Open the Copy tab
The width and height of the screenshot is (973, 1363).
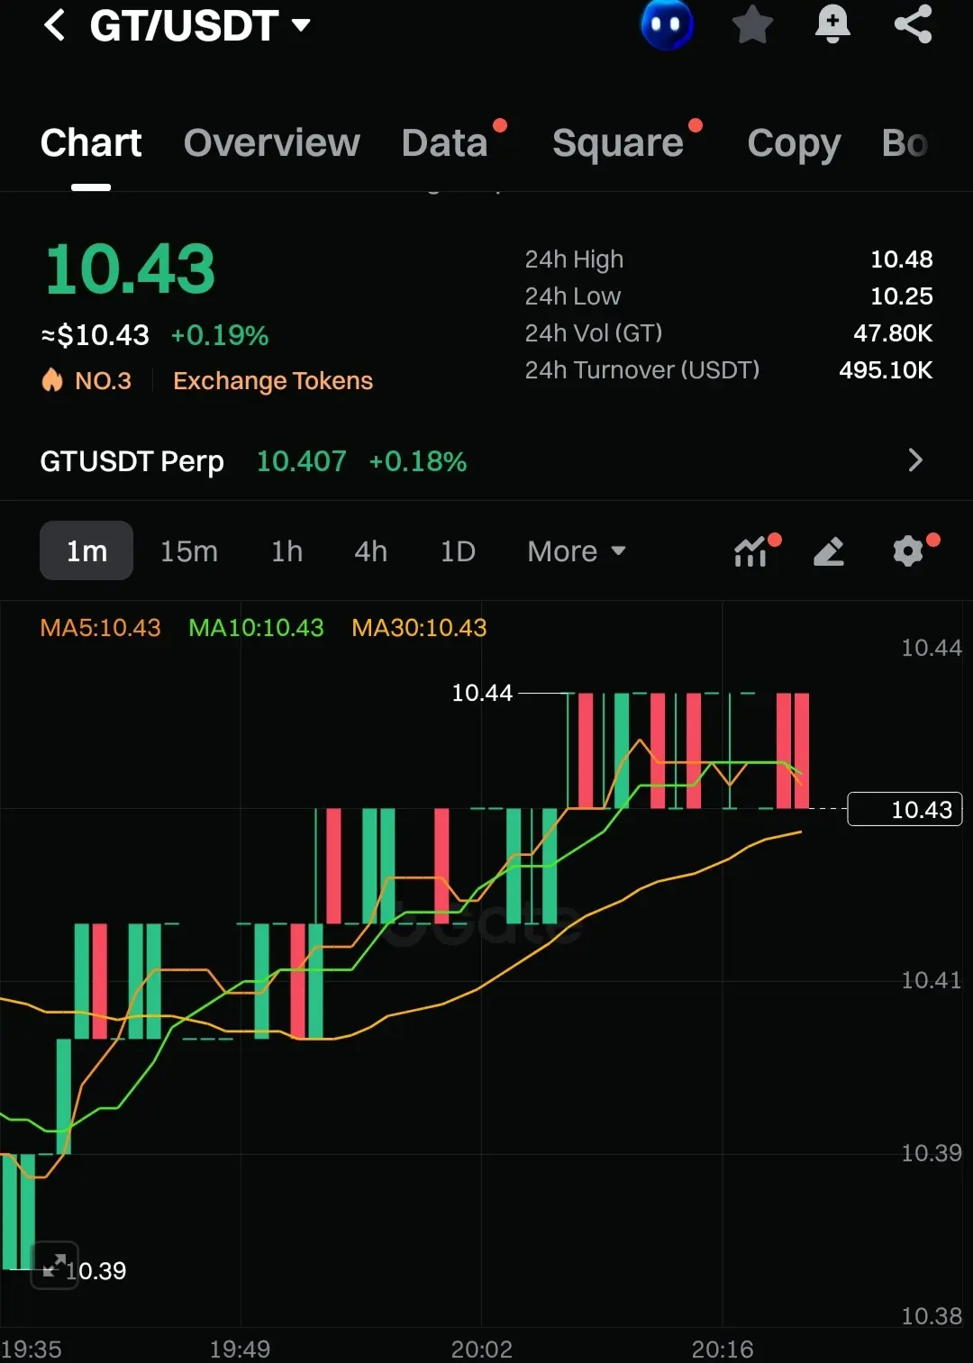(x=794, y=143)
